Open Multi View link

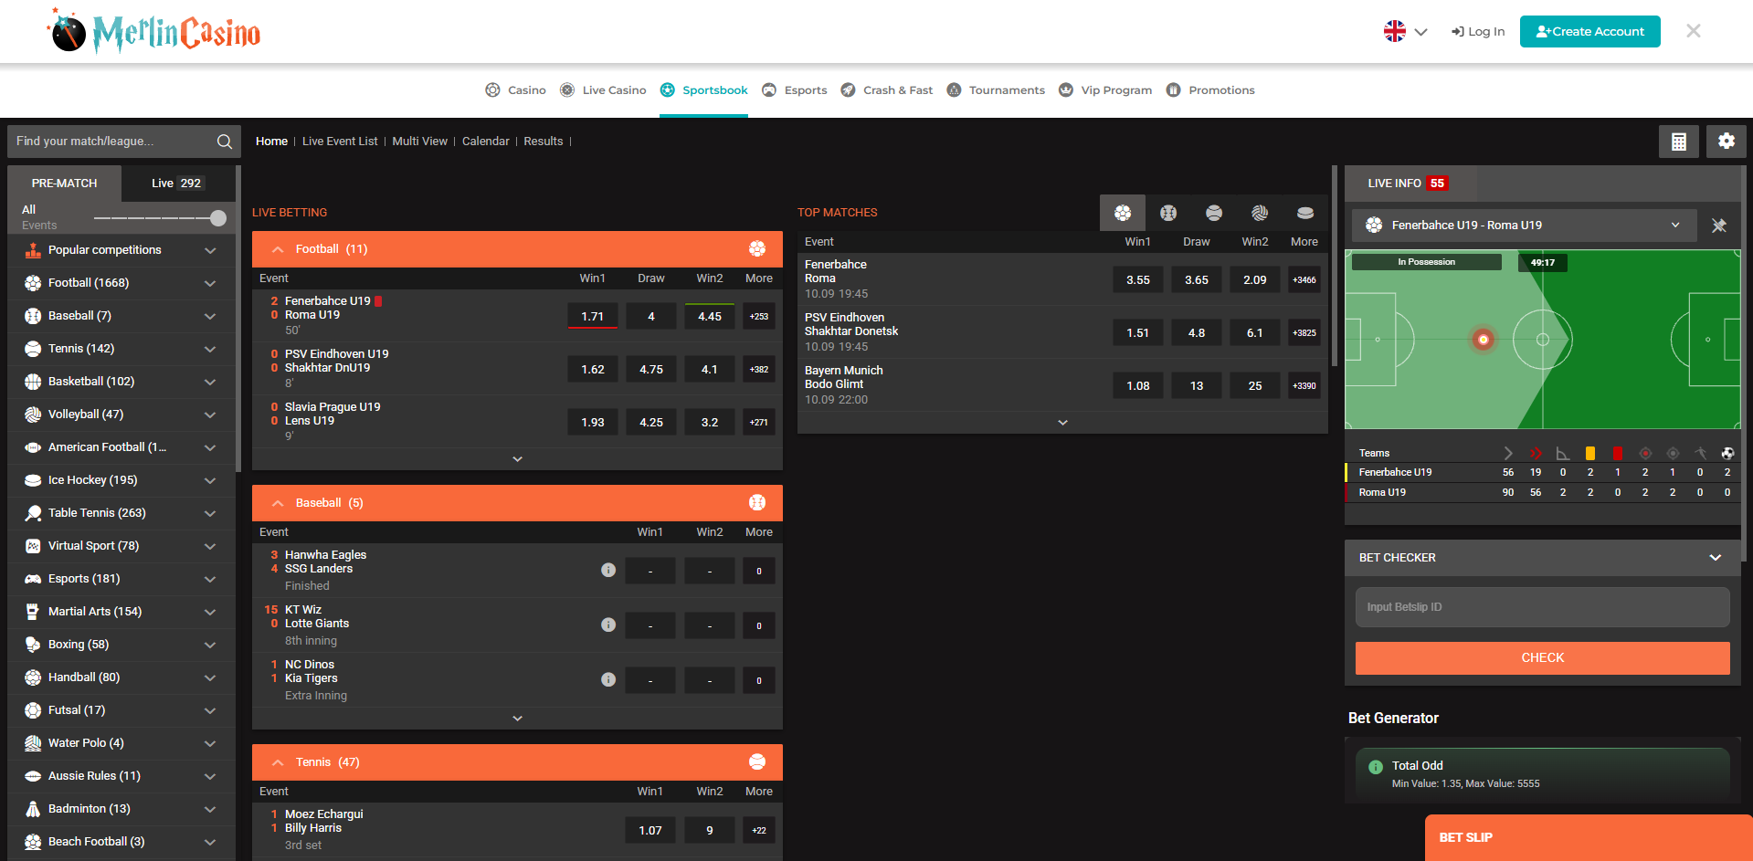(x=419, y=142)
